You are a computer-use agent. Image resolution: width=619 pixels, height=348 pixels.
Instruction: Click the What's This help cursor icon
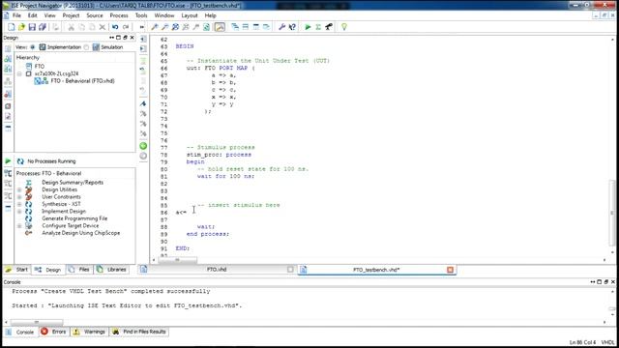(x=292, y=27)
